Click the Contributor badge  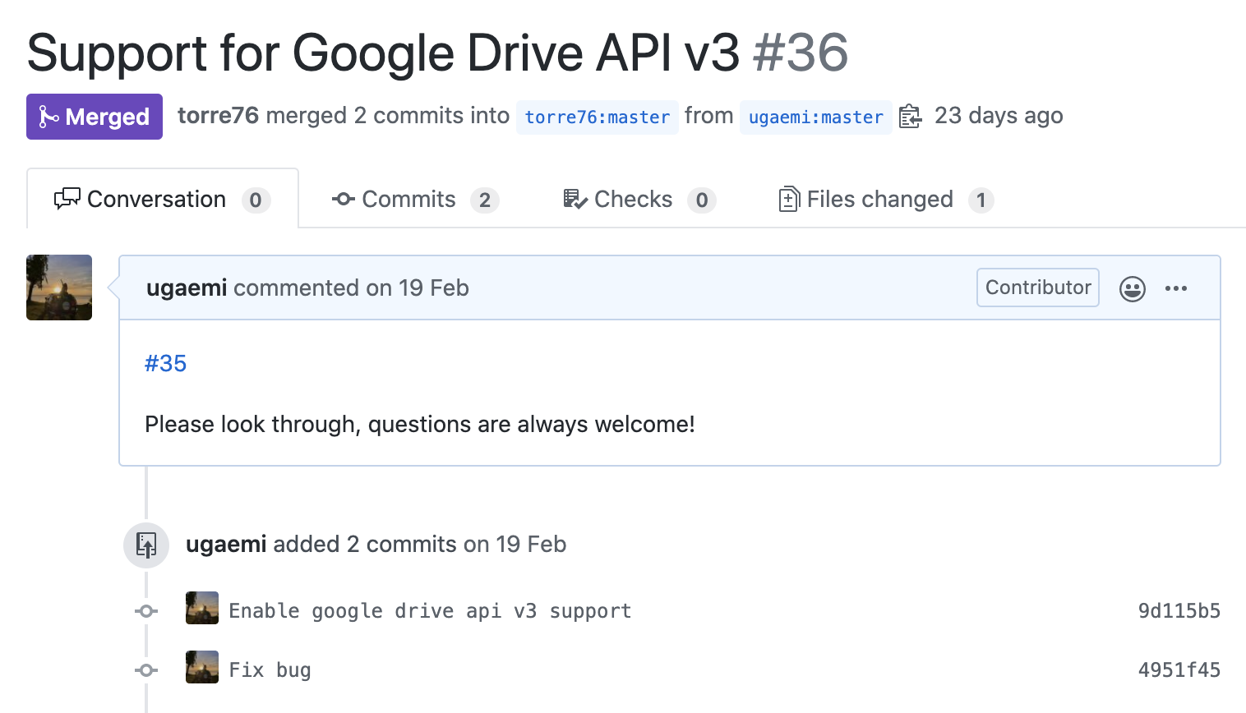coord(1038,287)
